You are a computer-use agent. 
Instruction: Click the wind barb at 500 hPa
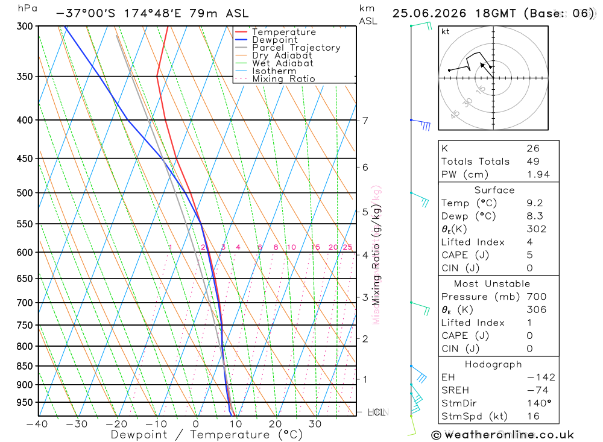[420, 199]
